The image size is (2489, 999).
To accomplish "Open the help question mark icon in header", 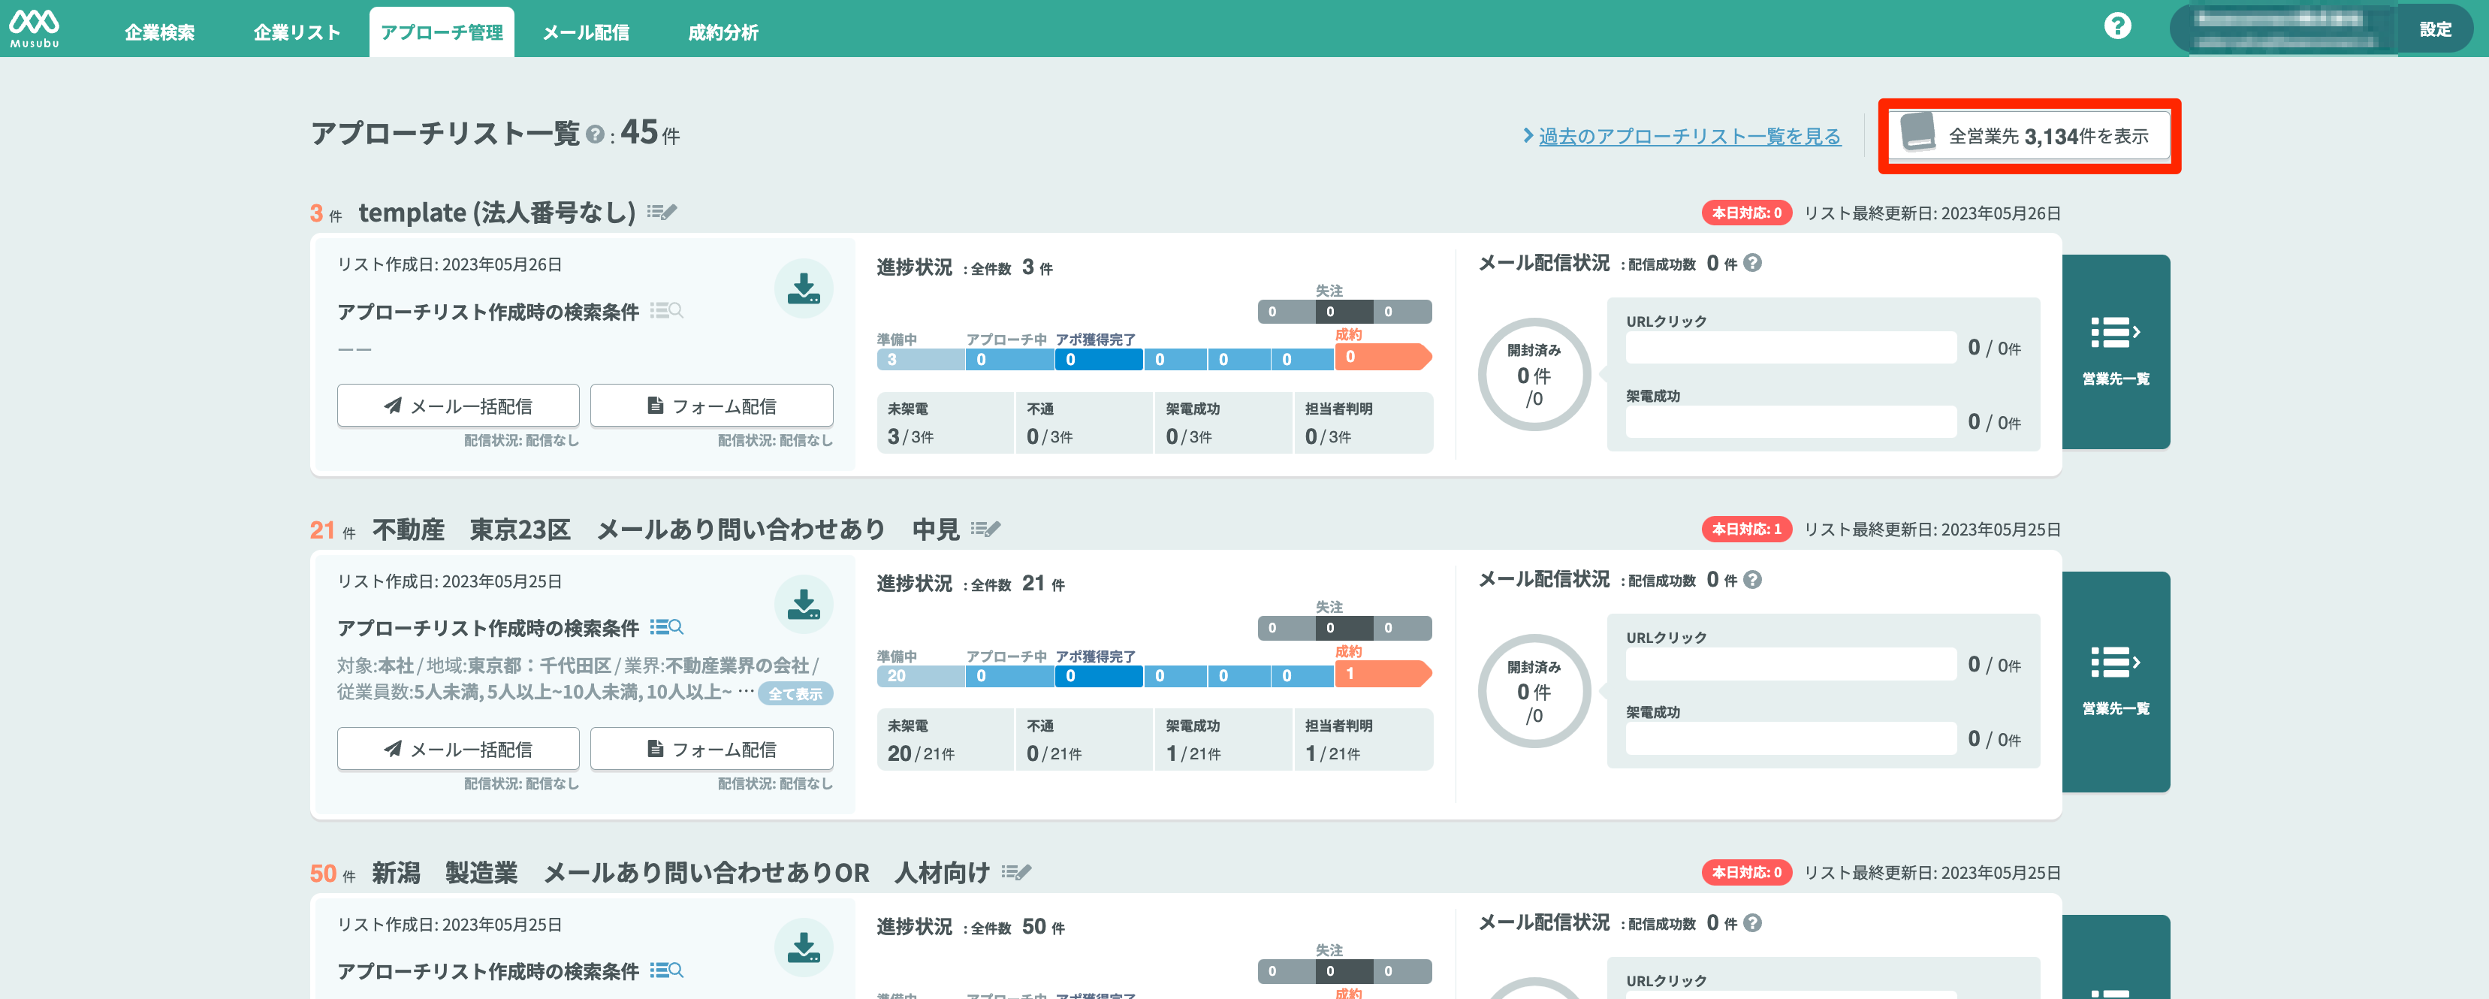I will tap(2117, 26).
